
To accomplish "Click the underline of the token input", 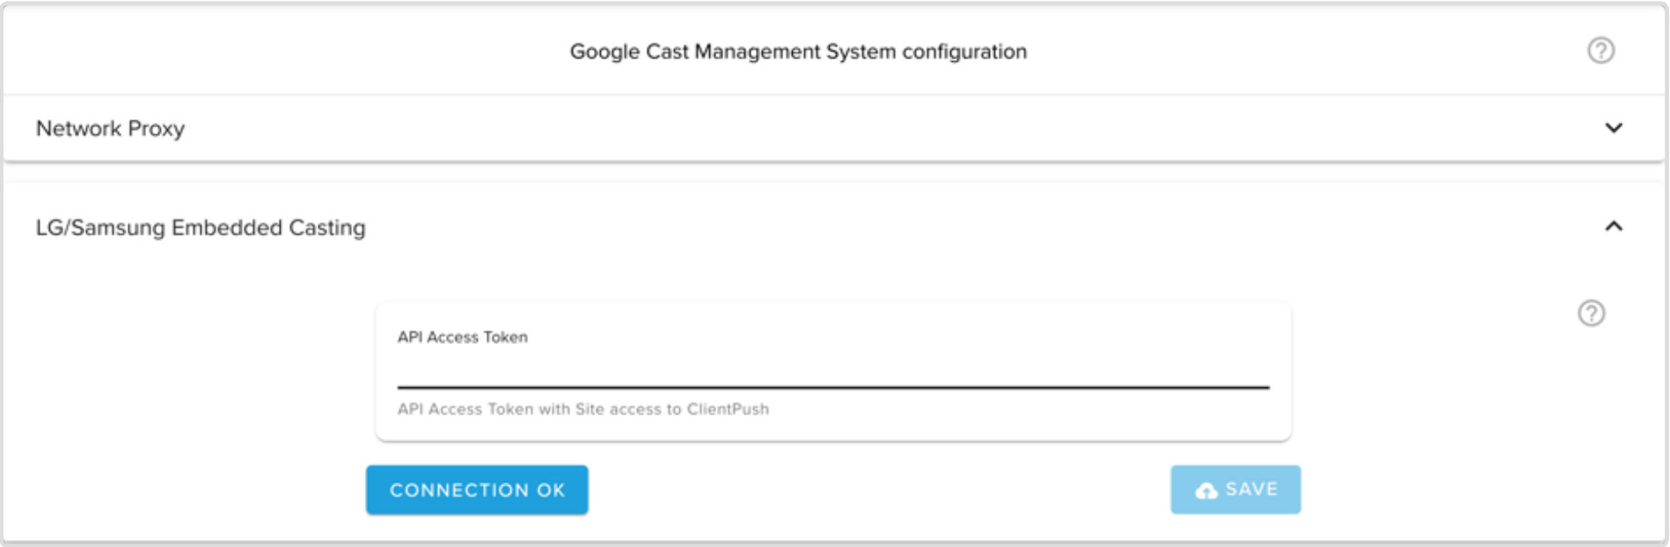I will pyautogui.click(x=832, y=387).
